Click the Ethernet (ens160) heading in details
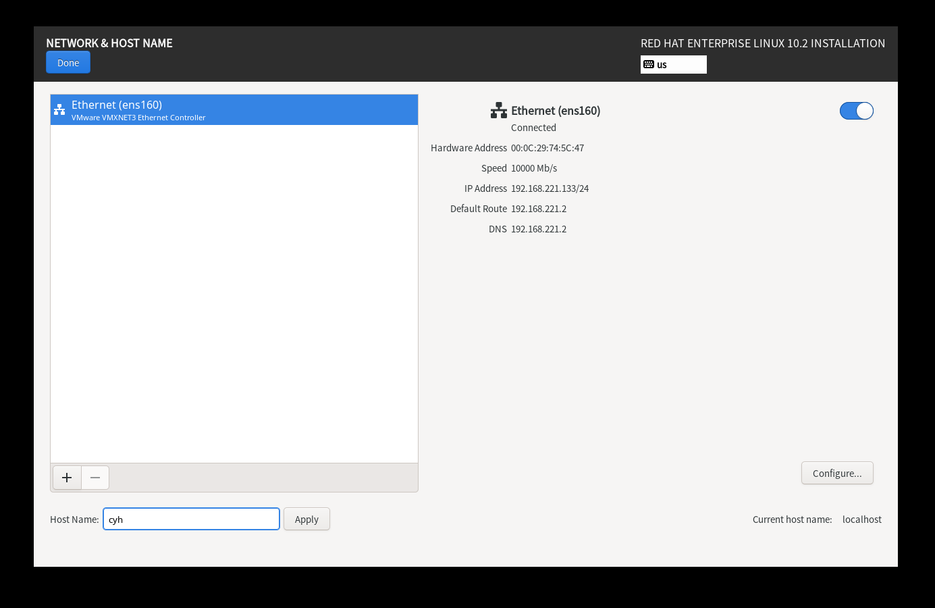935x608 pixels. 556,111
